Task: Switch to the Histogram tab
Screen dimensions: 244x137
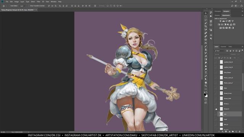Action: (218, 11)
